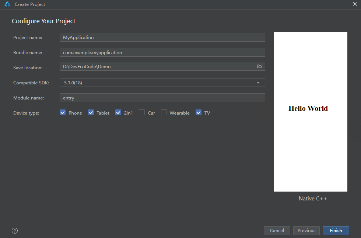Disable the 2in1 device type checkbox
Screen dimensions: 361x238
click(118, 113)
